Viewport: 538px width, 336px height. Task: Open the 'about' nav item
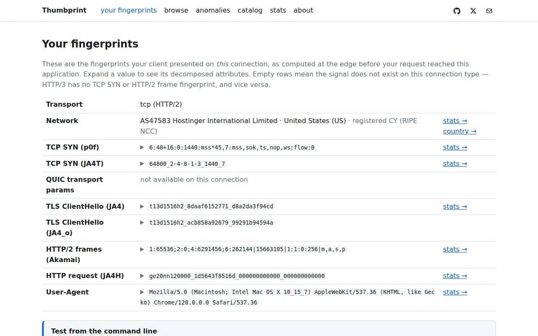pyautogui.click(x=303, y=10)
